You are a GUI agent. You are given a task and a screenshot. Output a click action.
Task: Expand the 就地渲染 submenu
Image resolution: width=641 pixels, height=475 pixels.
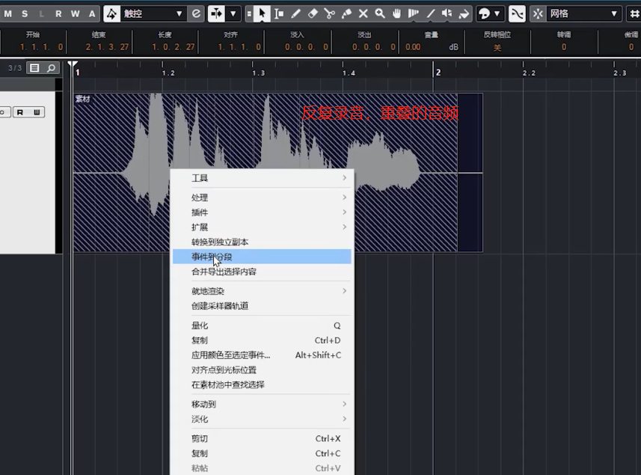click(x=262, y=291)
